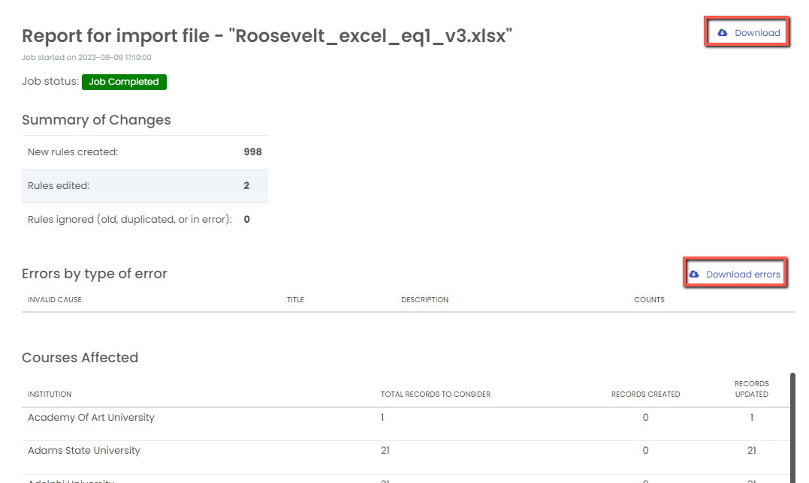Click the report title with the Roosevelt file name
Viewport: 809px width, 483px height.
(x=267, y=36)
